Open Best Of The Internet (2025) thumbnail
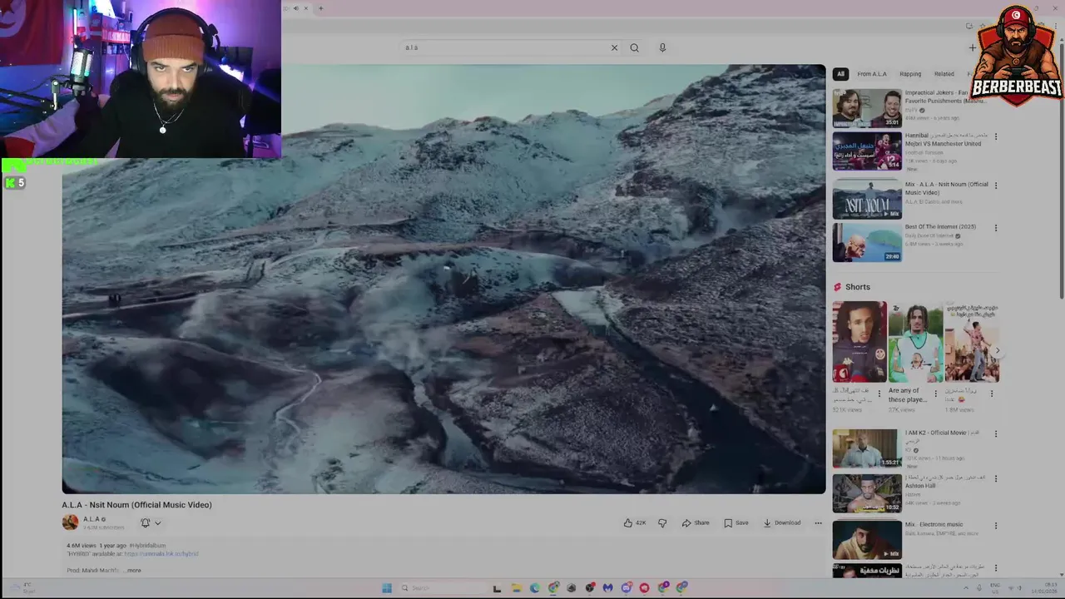1065x599 pixels. click(x=867, y=242)
